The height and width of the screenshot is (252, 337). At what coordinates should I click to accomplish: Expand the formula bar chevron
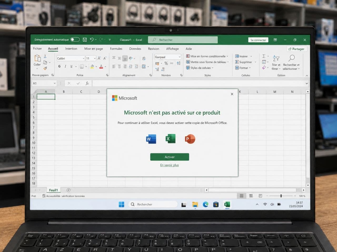tap(307, 83)
